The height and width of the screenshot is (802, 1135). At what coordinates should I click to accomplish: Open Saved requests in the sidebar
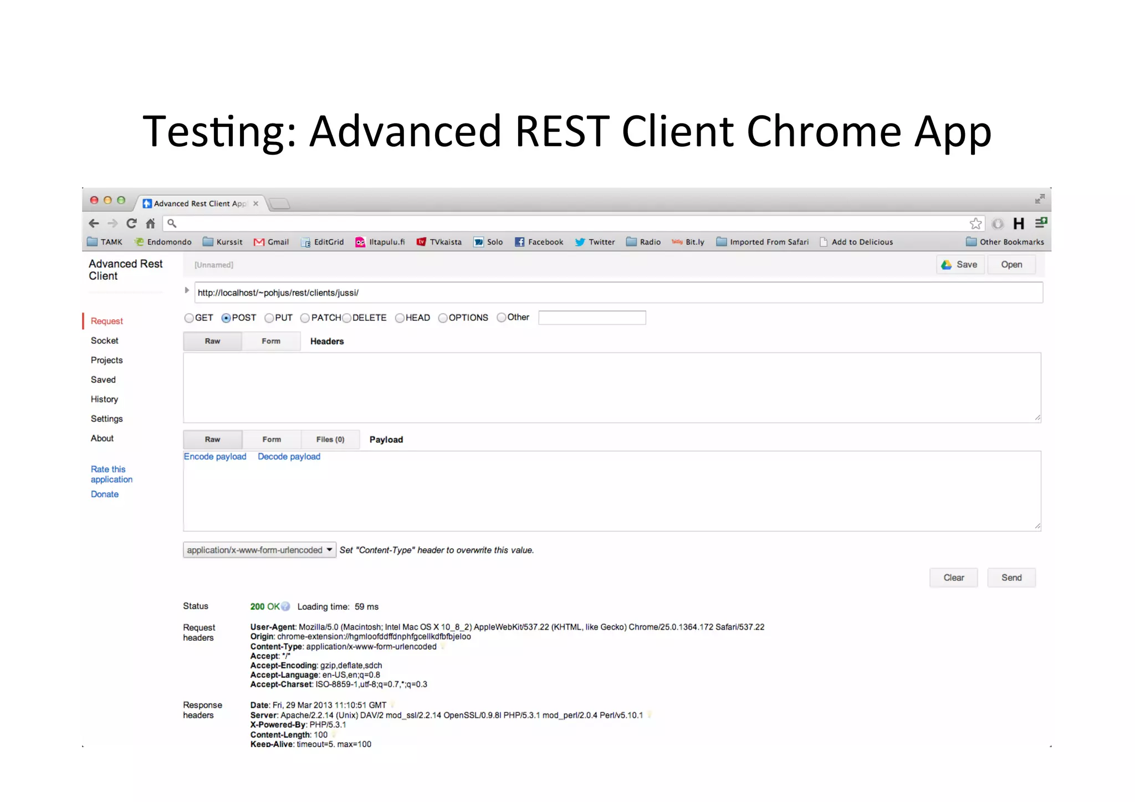[103, 379]
